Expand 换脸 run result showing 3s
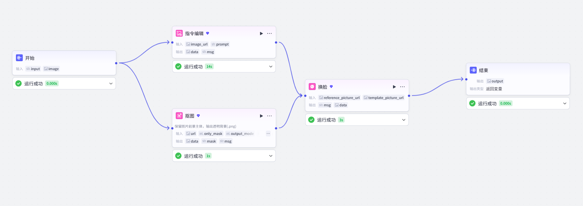 pyautogui.click(x=404, y=120)
